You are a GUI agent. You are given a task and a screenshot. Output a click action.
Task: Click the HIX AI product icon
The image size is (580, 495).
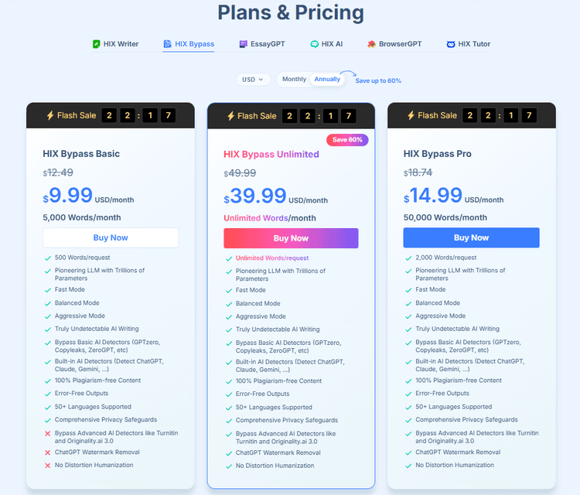point(314,44)
